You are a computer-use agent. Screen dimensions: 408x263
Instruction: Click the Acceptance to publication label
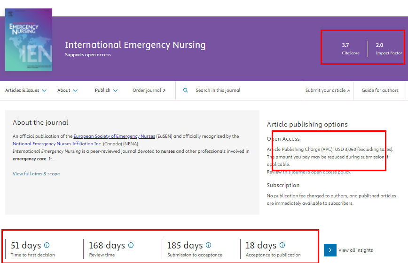tap(273, 255)
